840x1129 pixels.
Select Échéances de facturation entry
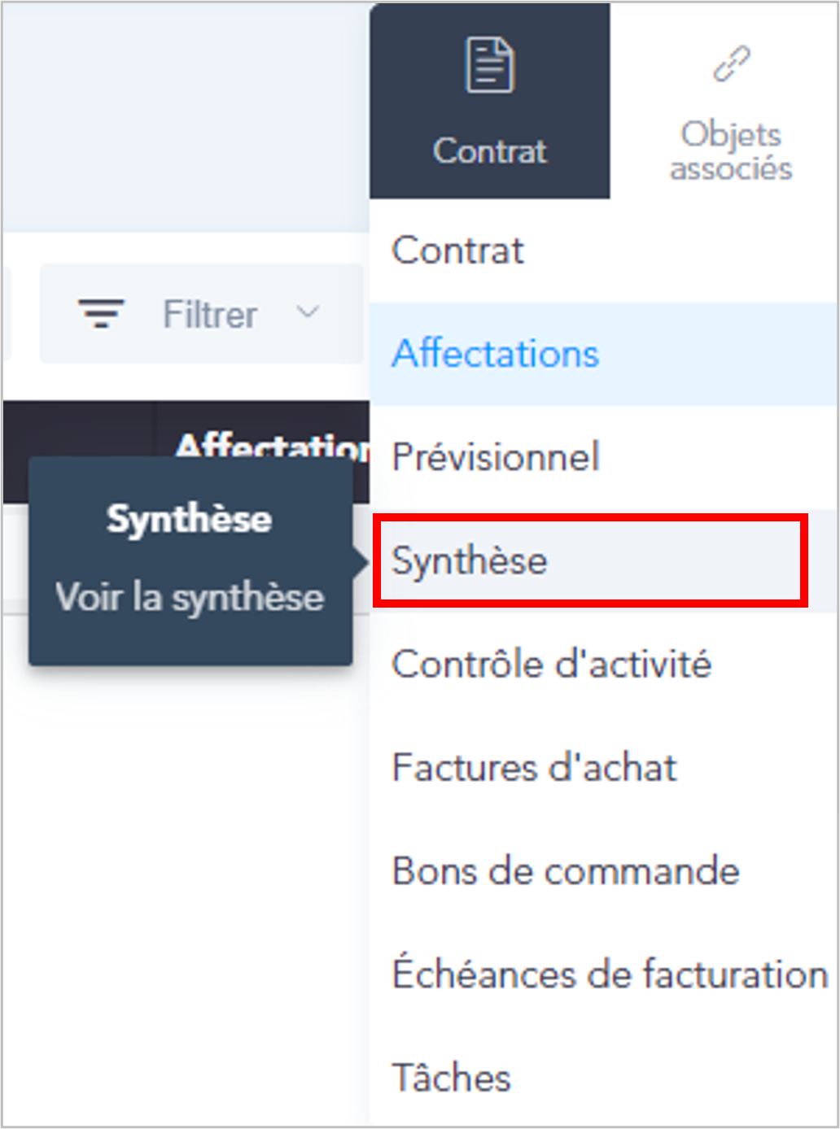coord(603,974)
